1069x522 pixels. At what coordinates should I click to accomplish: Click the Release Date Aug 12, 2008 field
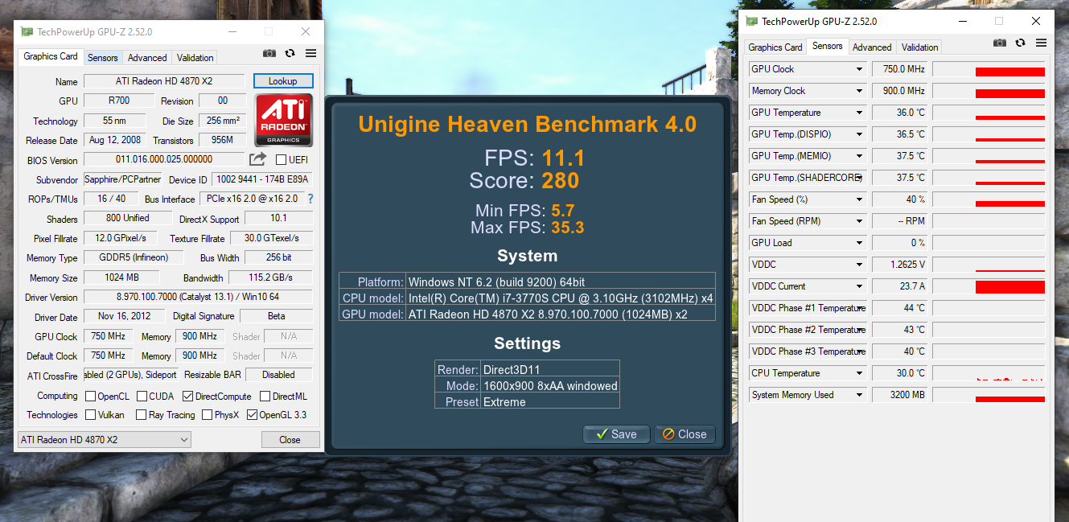point(114,140)
